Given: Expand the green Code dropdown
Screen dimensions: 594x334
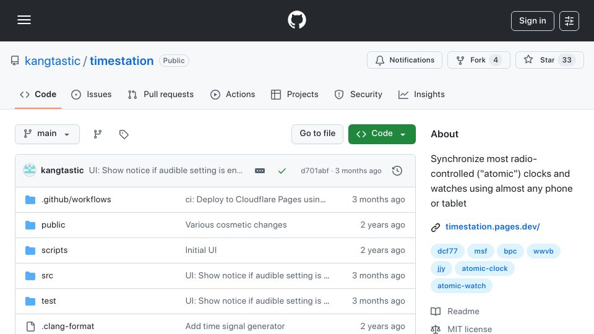Looking at the screenshot, I should pyautogui.click(x=382, y=134).
